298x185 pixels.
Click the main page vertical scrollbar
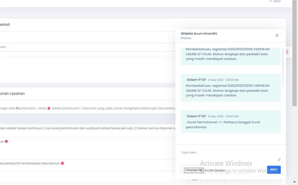pyautogui.click(x=295, y=63)
